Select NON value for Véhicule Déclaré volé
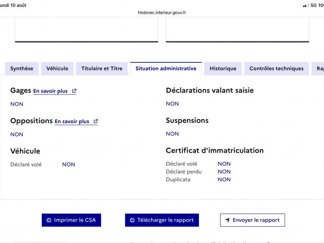Screen dimensions: 324x243 click(68, 164)
